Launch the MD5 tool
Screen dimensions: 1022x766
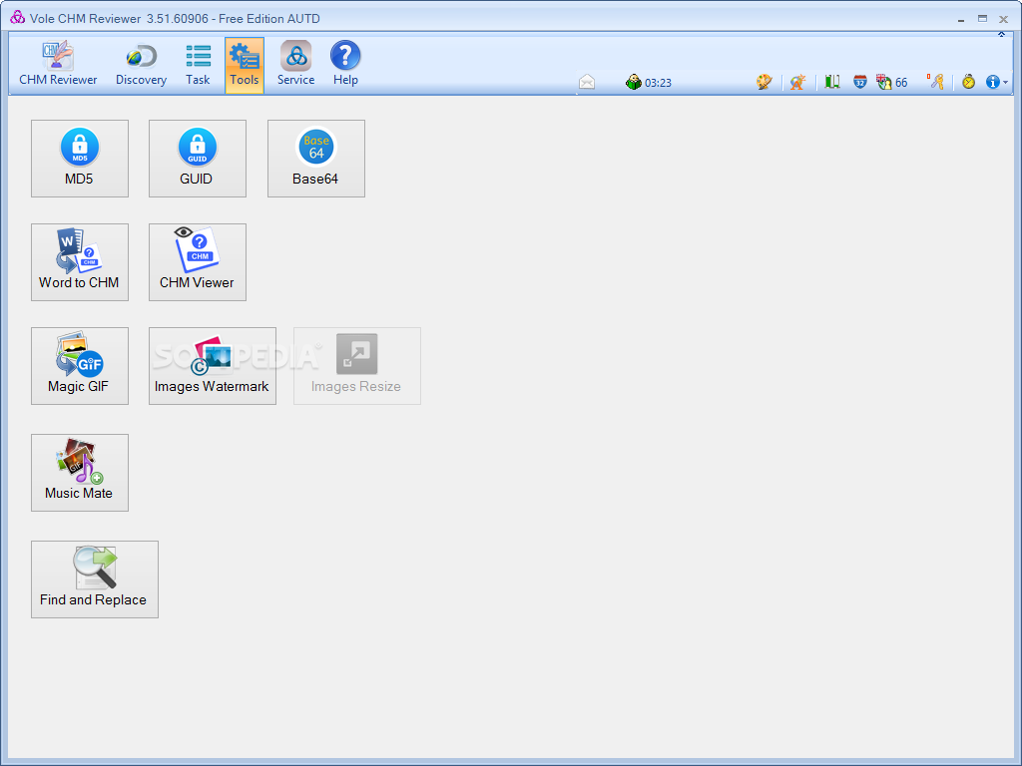[80, 159]
